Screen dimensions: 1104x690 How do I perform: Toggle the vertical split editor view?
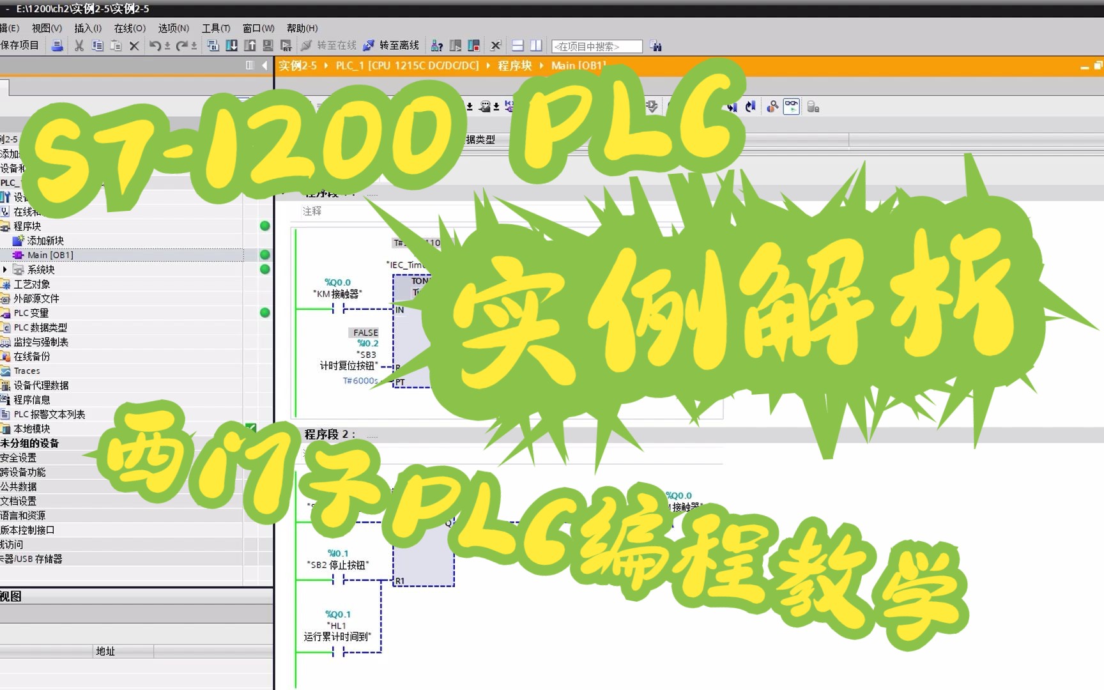[x=535, y=45]
